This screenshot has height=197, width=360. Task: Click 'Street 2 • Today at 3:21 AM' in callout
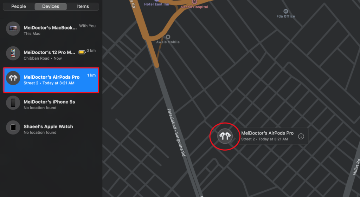pyautogui.click(x=264, y=139)
